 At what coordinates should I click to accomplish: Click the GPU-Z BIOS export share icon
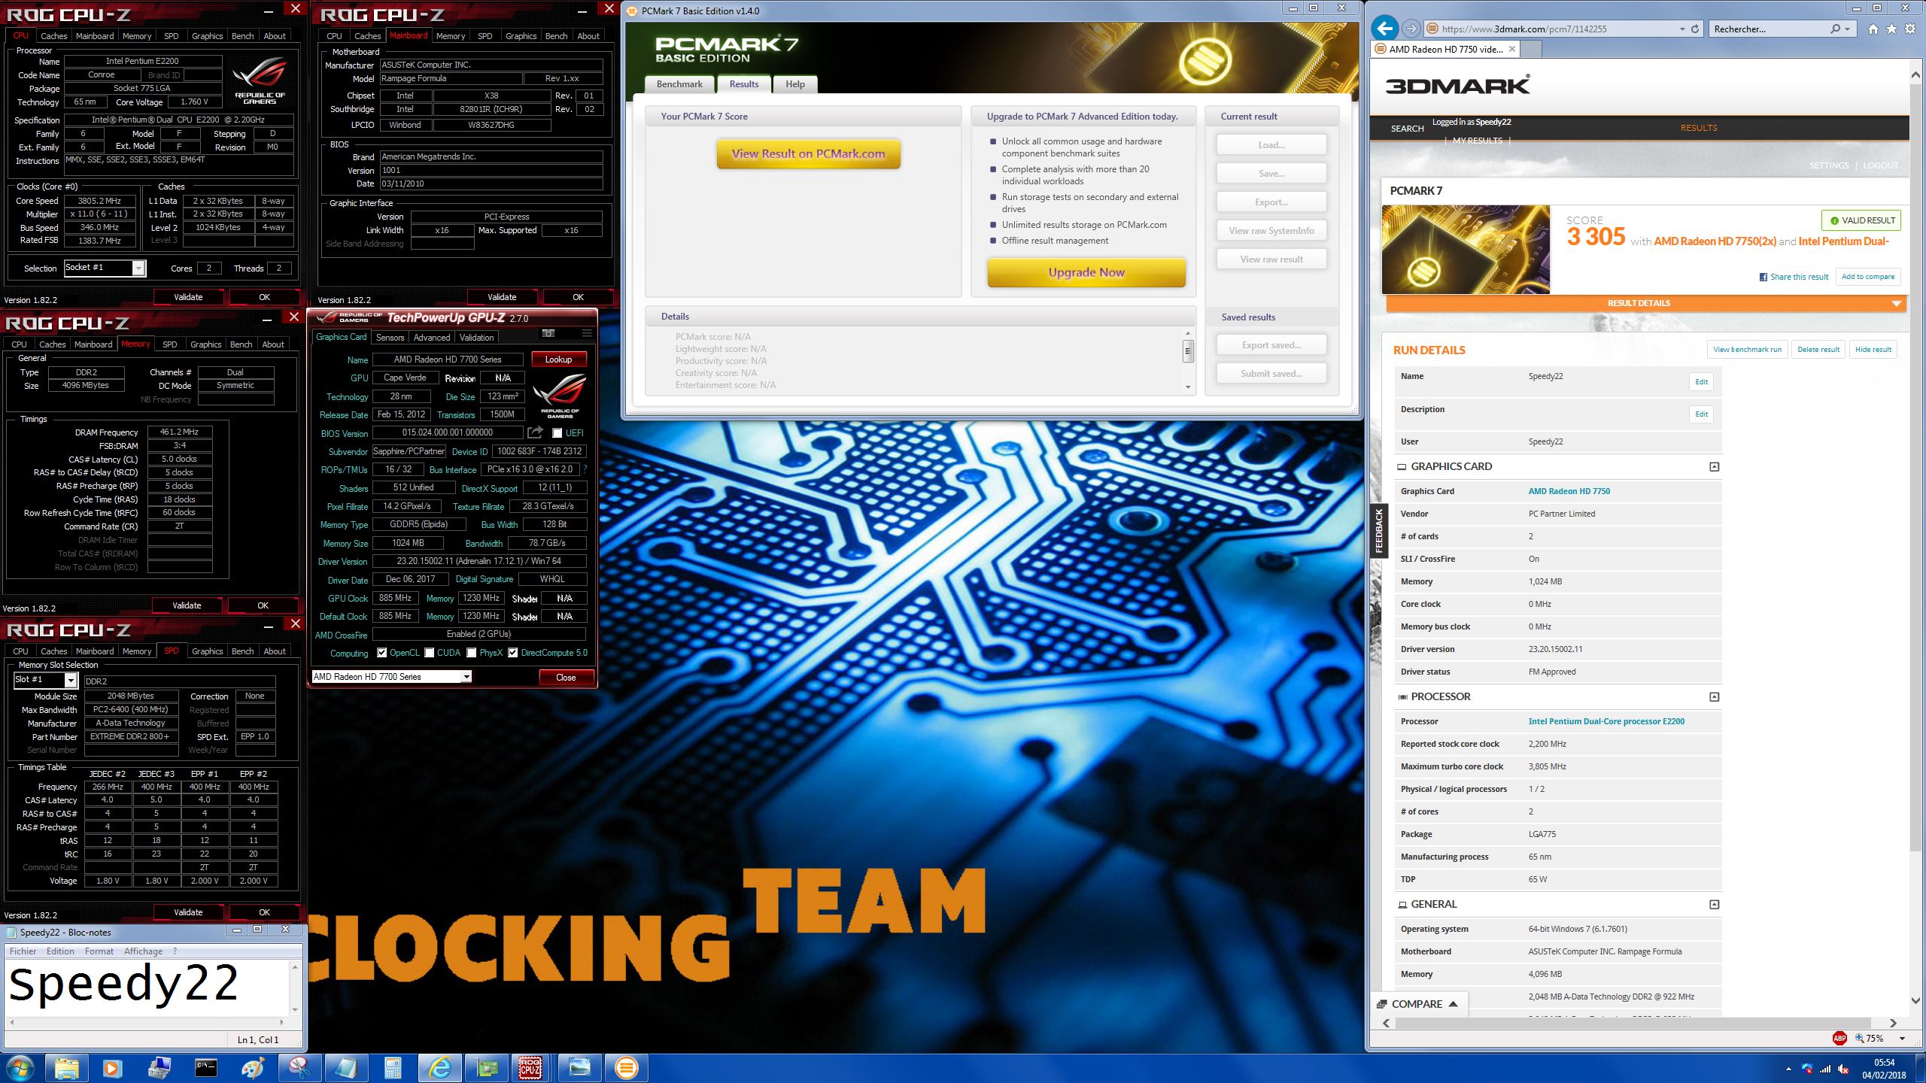coord(535,432)
